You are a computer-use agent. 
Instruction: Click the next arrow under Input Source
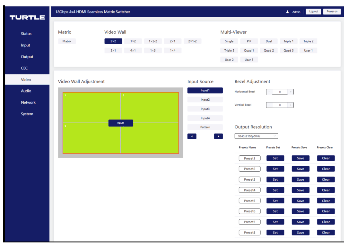tap(218, 136)
